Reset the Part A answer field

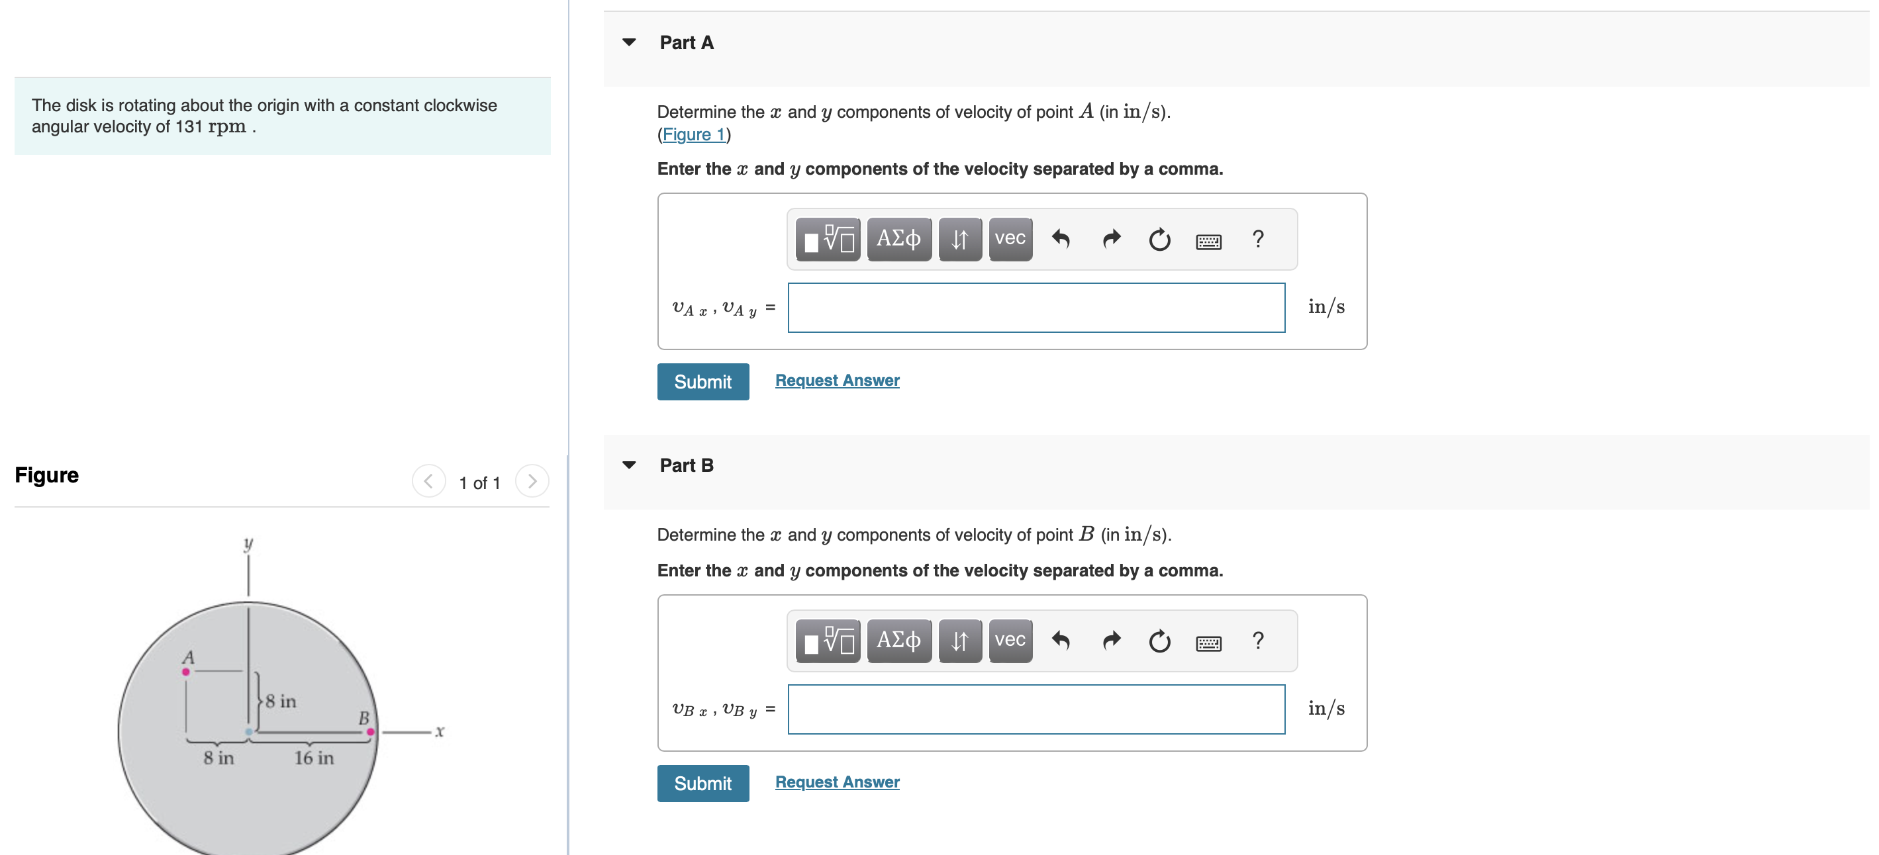[1160, 240]
